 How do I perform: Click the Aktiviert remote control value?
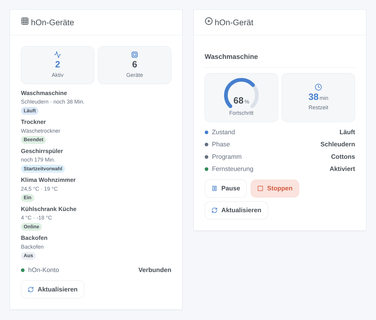click(x=342, y=169)
